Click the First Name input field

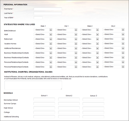pyautogui.click(x=48, y=9)
